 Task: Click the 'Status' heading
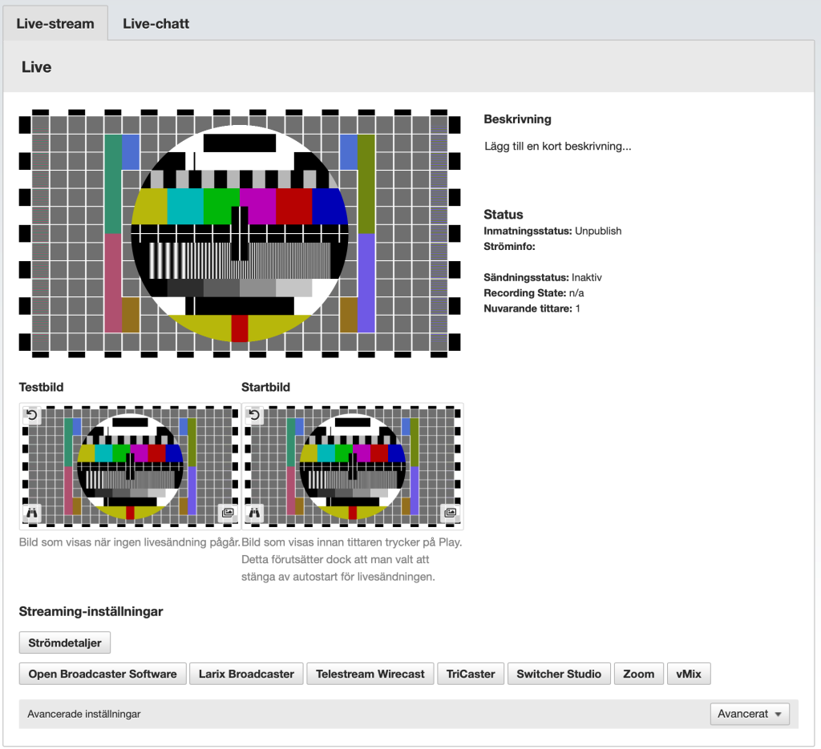tap(504, 215)
